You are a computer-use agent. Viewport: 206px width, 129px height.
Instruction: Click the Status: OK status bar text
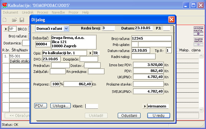coord(10,125)
